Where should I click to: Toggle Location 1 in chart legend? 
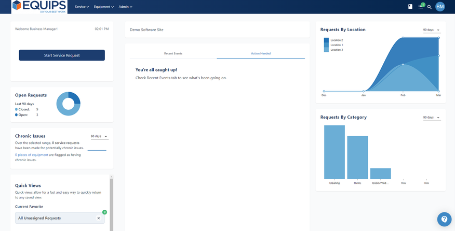coord(336,45)
